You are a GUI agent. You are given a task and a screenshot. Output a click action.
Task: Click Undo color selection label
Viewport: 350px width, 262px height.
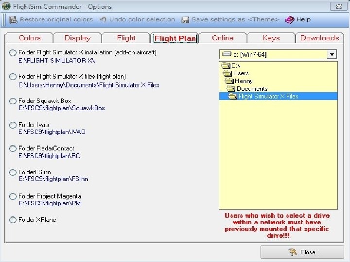142,19
